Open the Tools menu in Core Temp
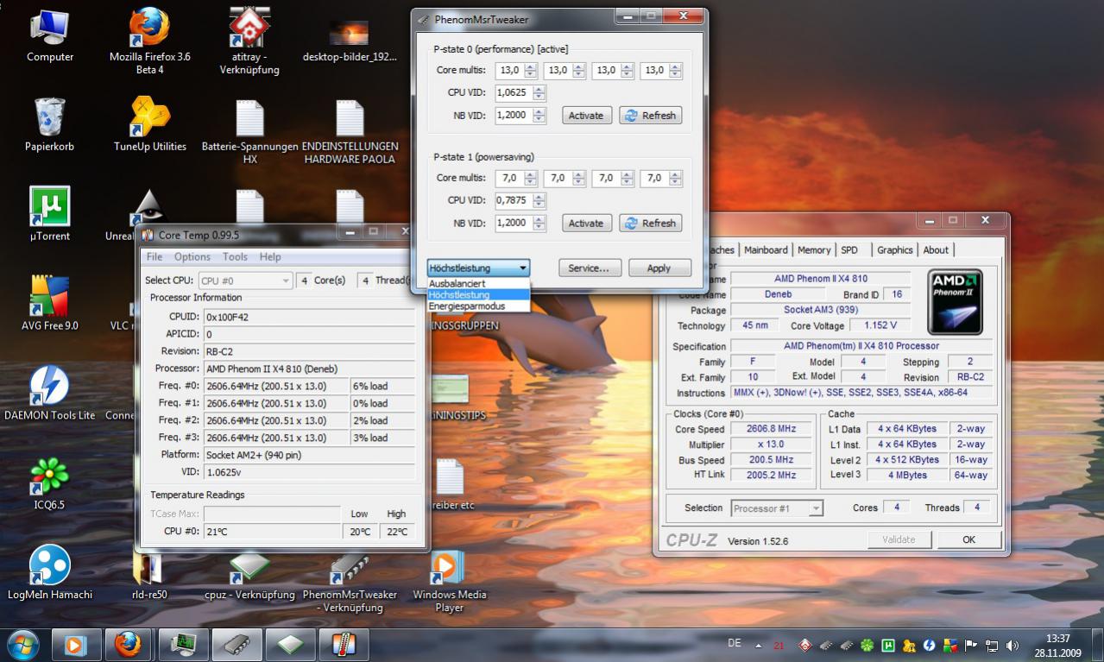This screenshot has height=662, width=1104. coord(235,256)
